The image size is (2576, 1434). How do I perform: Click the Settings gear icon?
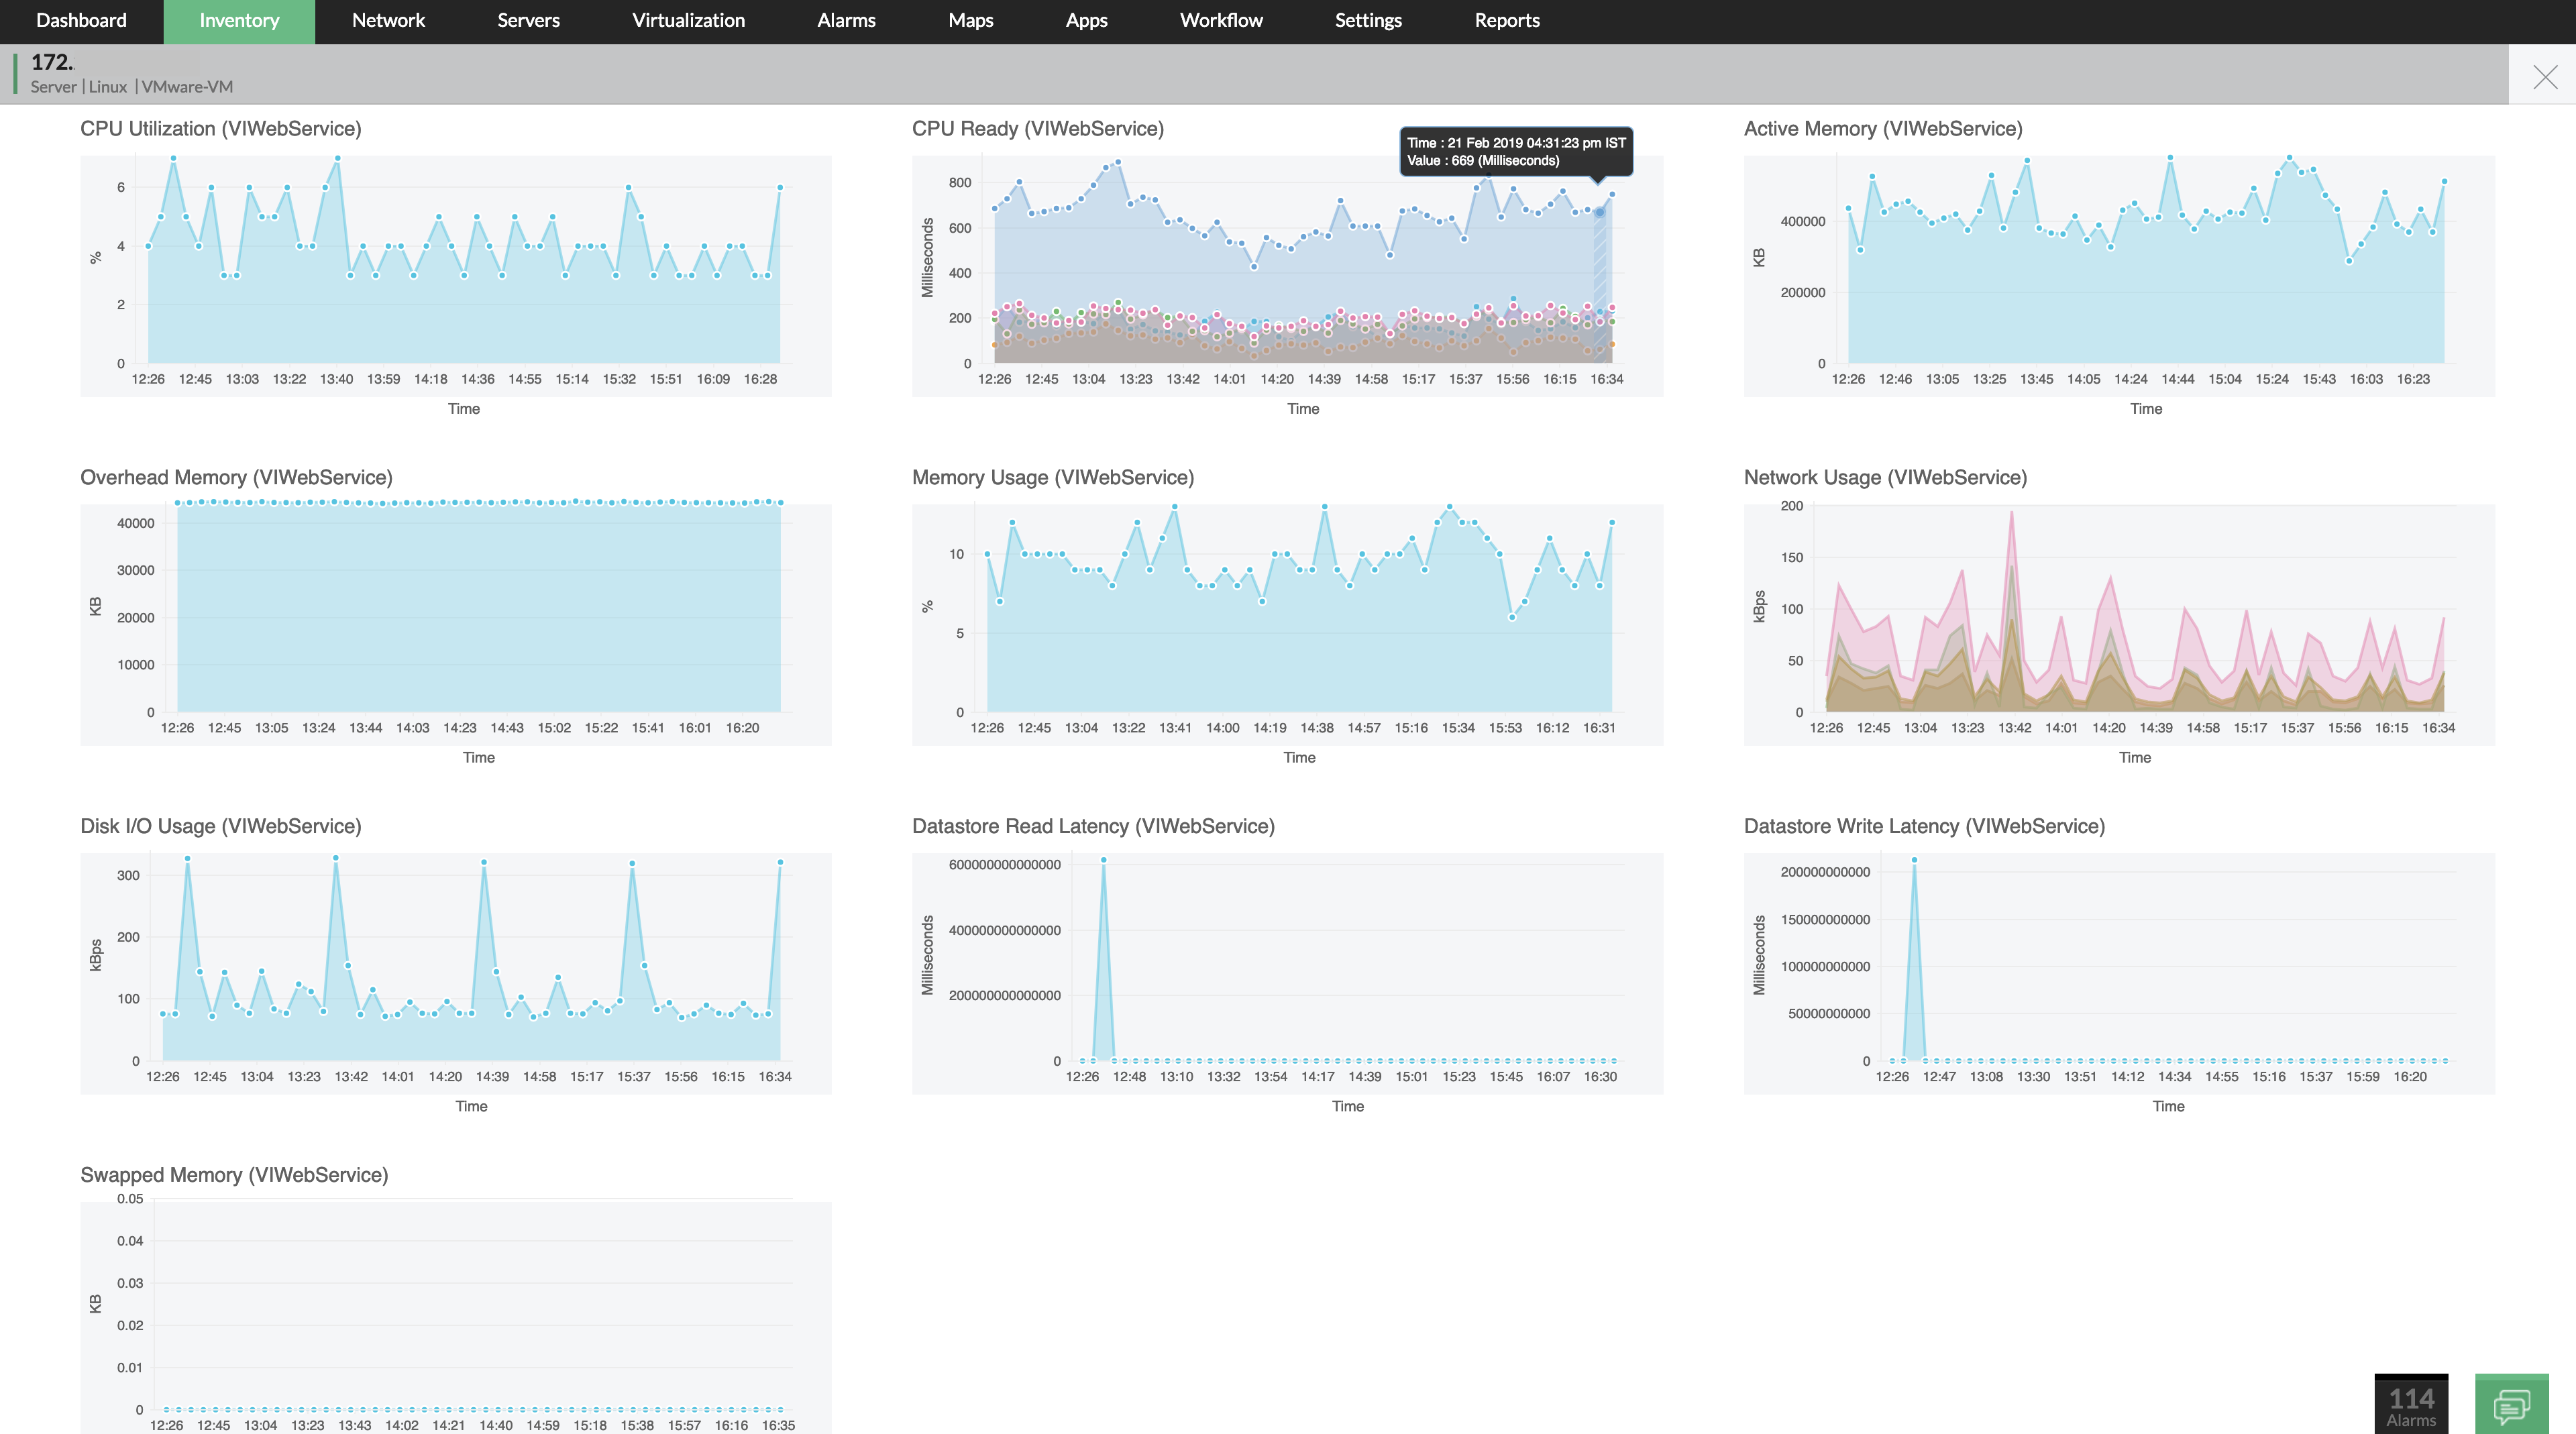(1368, 19)
